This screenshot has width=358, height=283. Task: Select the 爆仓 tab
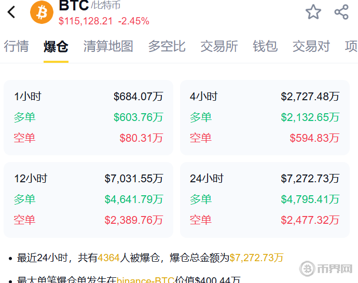pyautogui.click(x=56, y=46)
